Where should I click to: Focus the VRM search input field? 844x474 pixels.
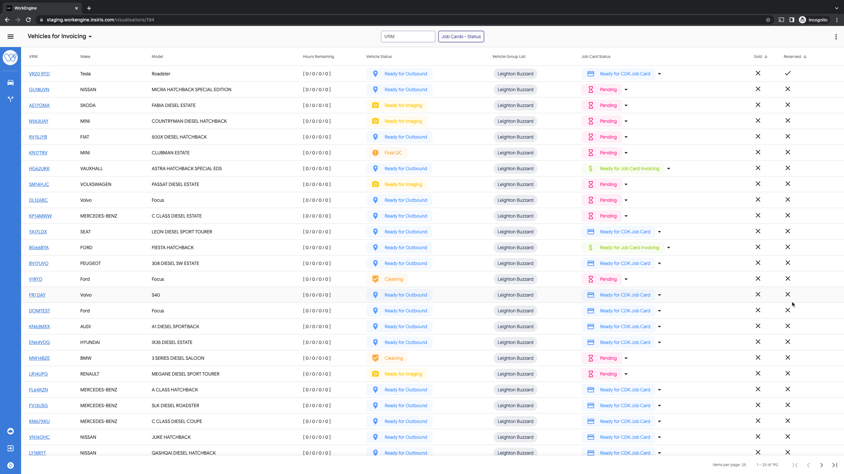point(408,37)
